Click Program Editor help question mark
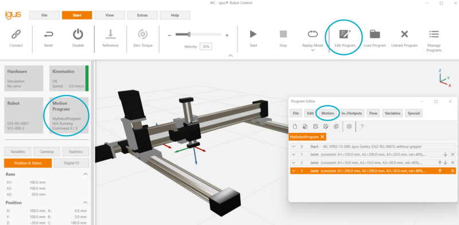 362,127
